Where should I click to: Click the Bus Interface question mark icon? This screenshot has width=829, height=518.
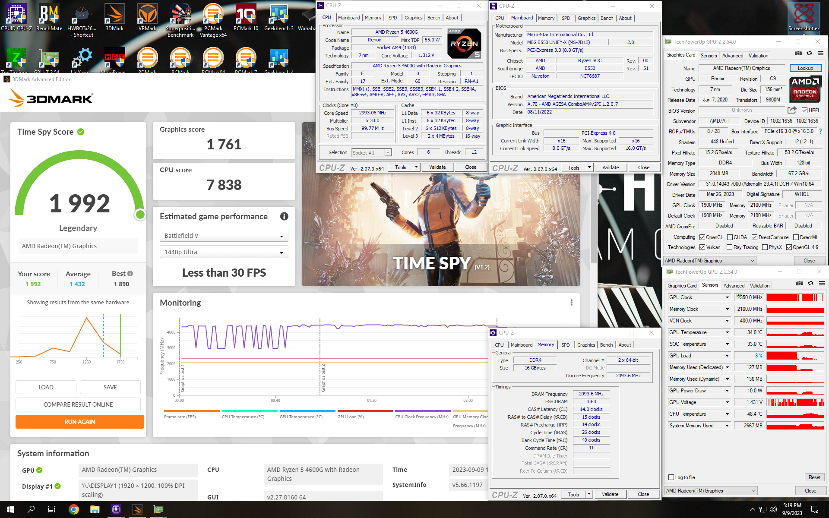coord(820,131)
